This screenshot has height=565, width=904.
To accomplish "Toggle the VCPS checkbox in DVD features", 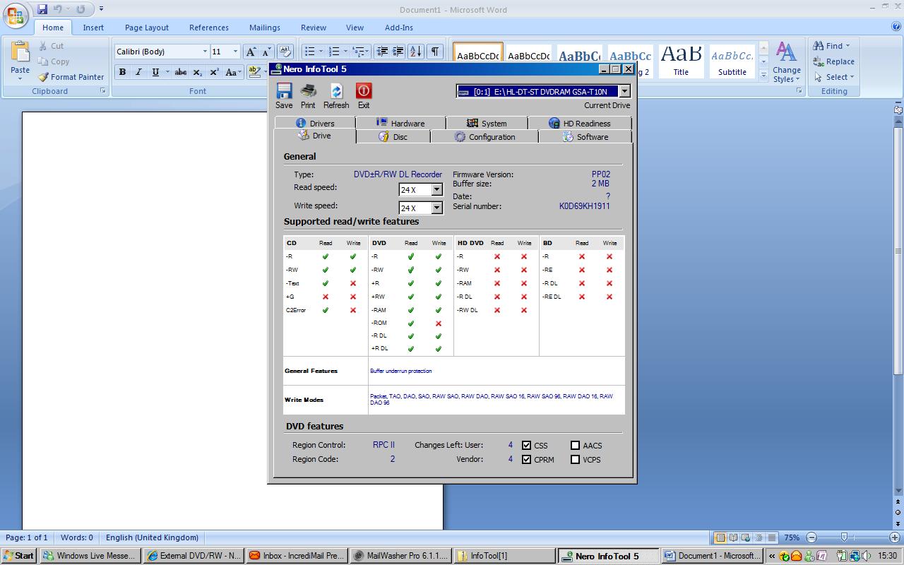I will click(x=576, y=460).
